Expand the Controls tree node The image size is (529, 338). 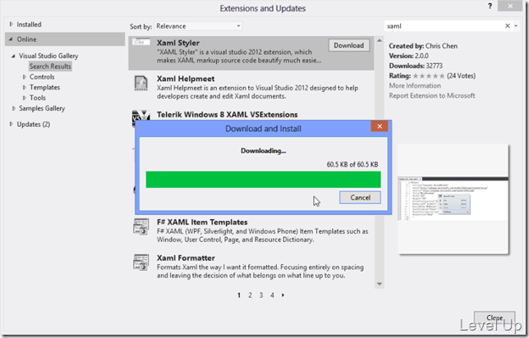pos(25,77)
